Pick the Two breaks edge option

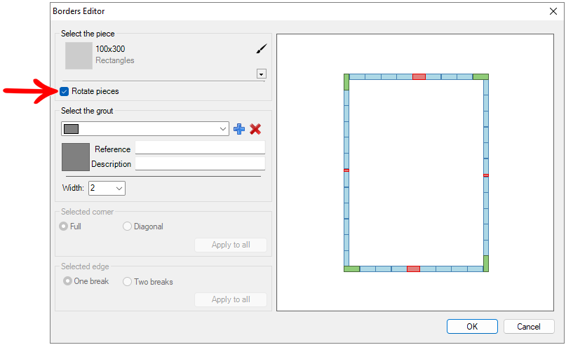[x=127, y=281]
